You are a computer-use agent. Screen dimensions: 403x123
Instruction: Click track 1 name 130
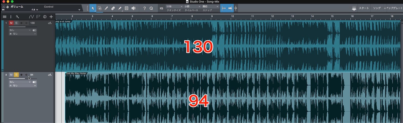pyautogui.click(x=33, y=23)
